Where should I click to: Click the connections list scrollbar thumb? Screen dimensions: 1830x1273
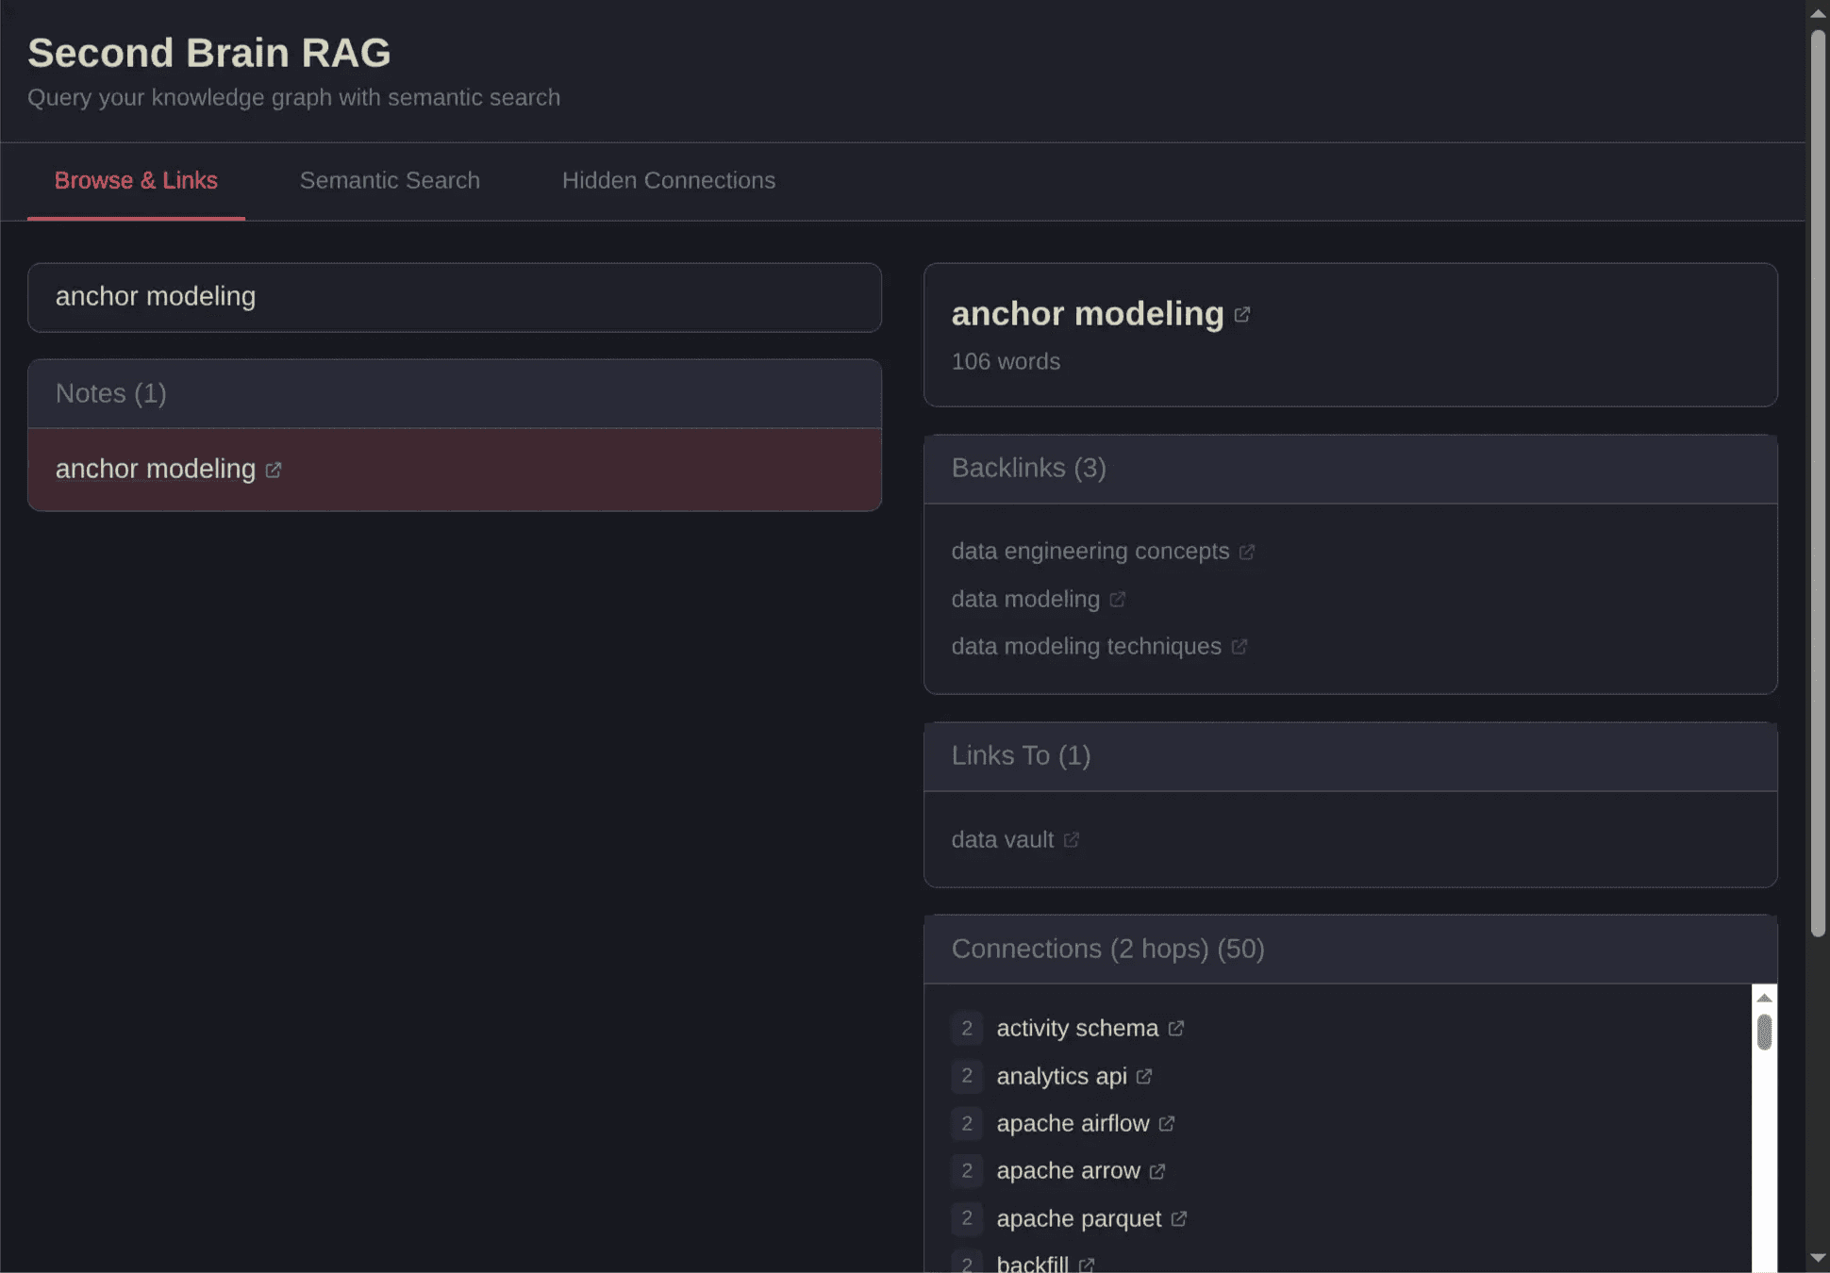1764,1032
